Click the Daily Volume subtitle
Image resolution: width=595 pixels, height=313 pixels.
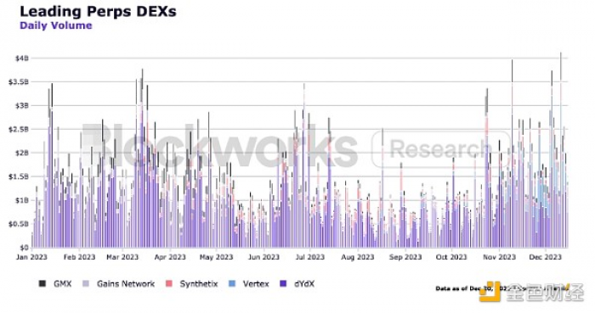point(56,25)
